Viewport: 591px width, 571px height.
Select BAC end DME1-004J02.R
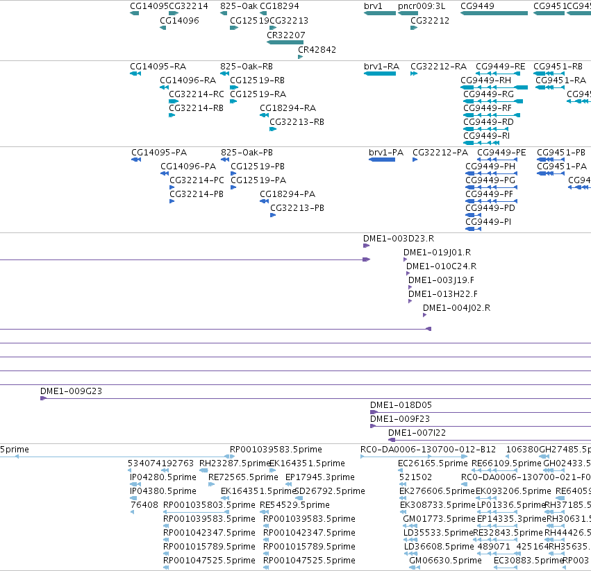(456, 309)
